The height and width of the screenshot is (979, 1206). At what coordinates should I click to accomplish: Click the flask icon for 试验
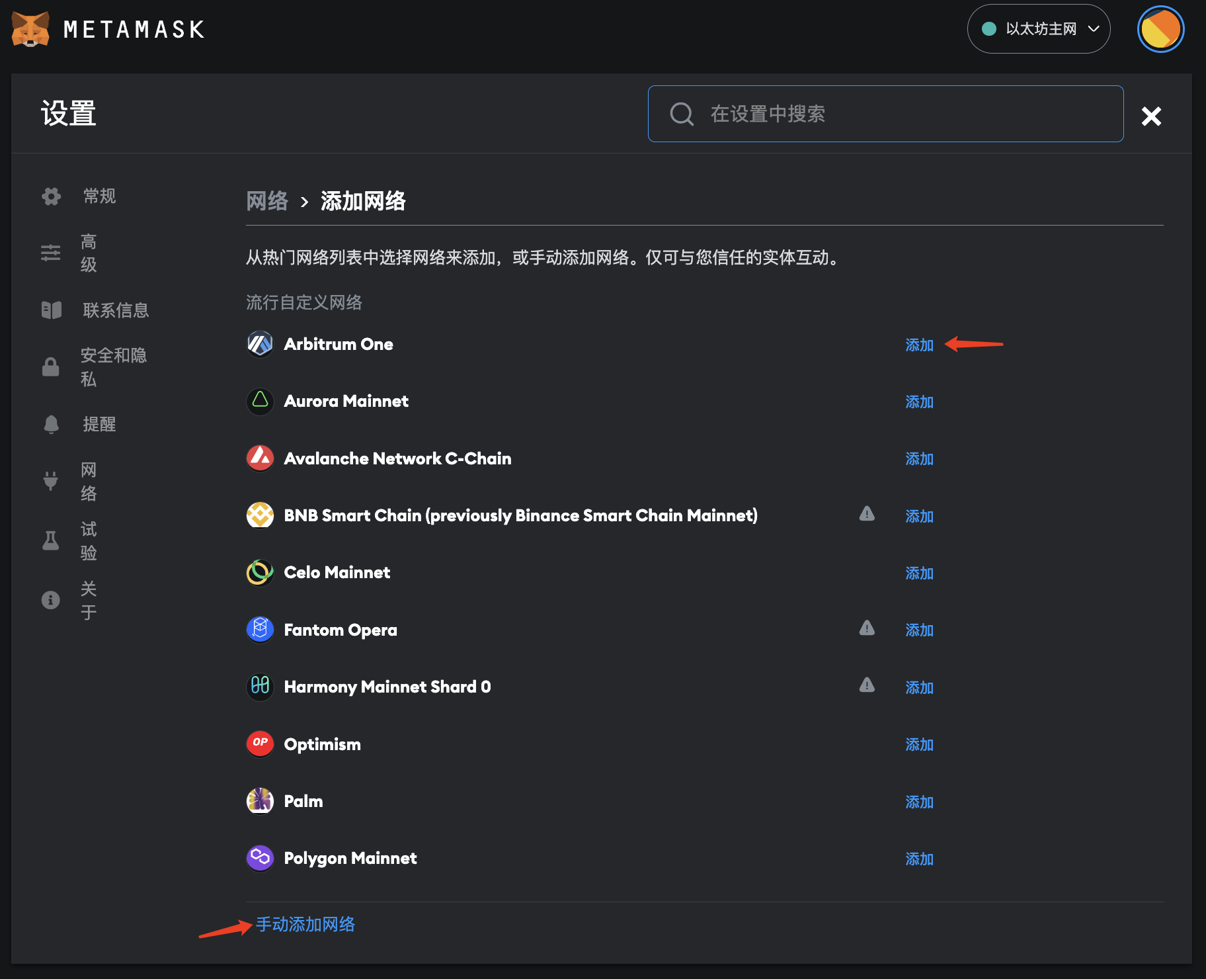click(x=51, y=540)
